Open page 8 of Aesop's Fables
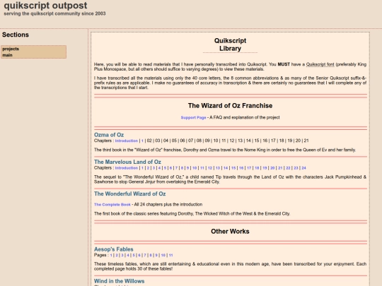Image resolution: width=382 pixels, height=286 pixels. pos(151,255)
